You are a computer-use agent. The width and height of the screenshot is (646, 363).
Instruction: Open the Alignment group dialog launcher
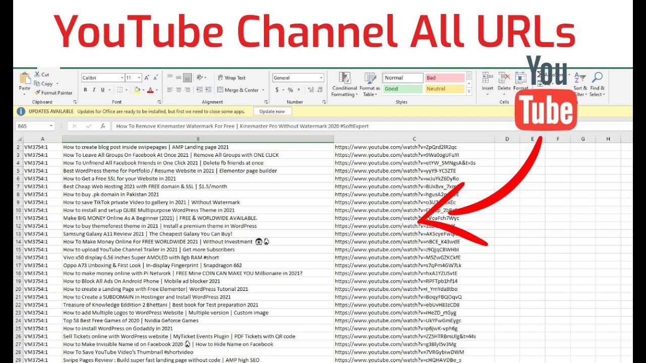pos(266,102)
